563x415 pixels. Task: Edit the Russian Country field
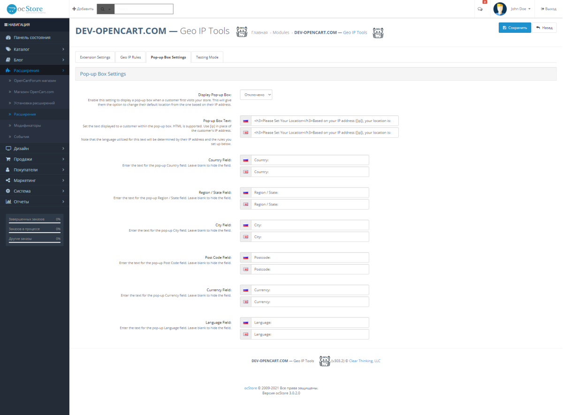(x=310, y=160)
